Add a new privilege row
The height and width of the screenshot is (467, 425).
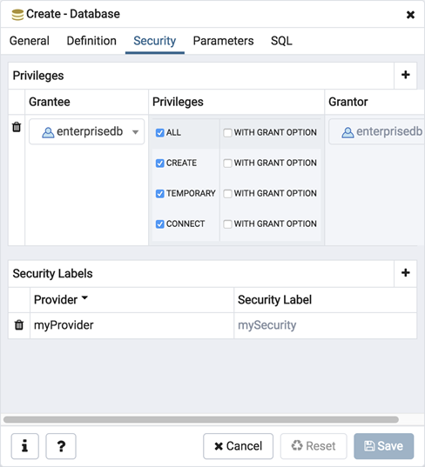coord(405,75)
